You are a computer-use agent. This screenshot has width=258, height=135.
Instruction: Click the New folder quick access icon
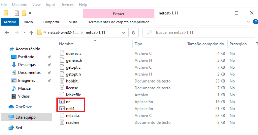[x=24, y=13]
